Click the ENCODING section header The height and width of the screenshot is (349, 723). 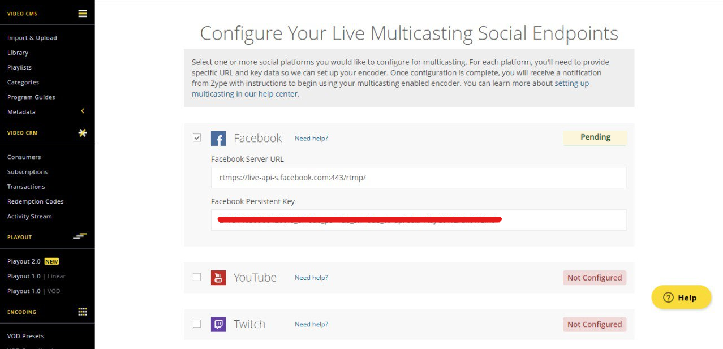21,312
